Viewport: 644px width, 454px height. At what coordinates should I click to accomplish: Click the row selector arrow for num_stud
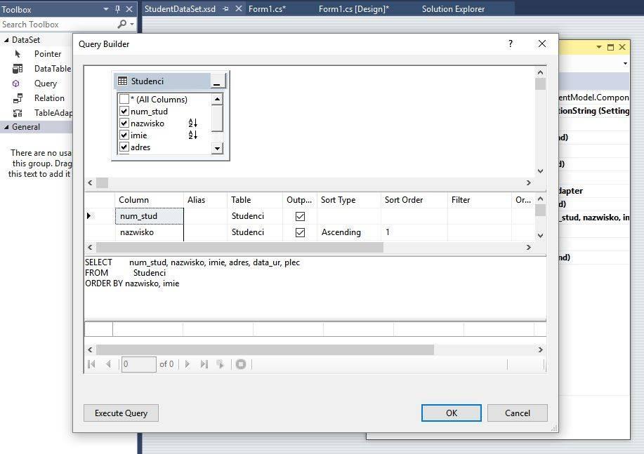click(88, 216)
